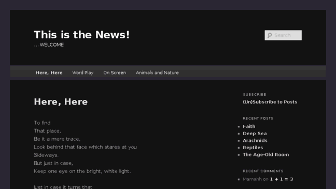Open the Here, Here menu item
The width and height of the screenshot is (336, 189).
[49, 72]
